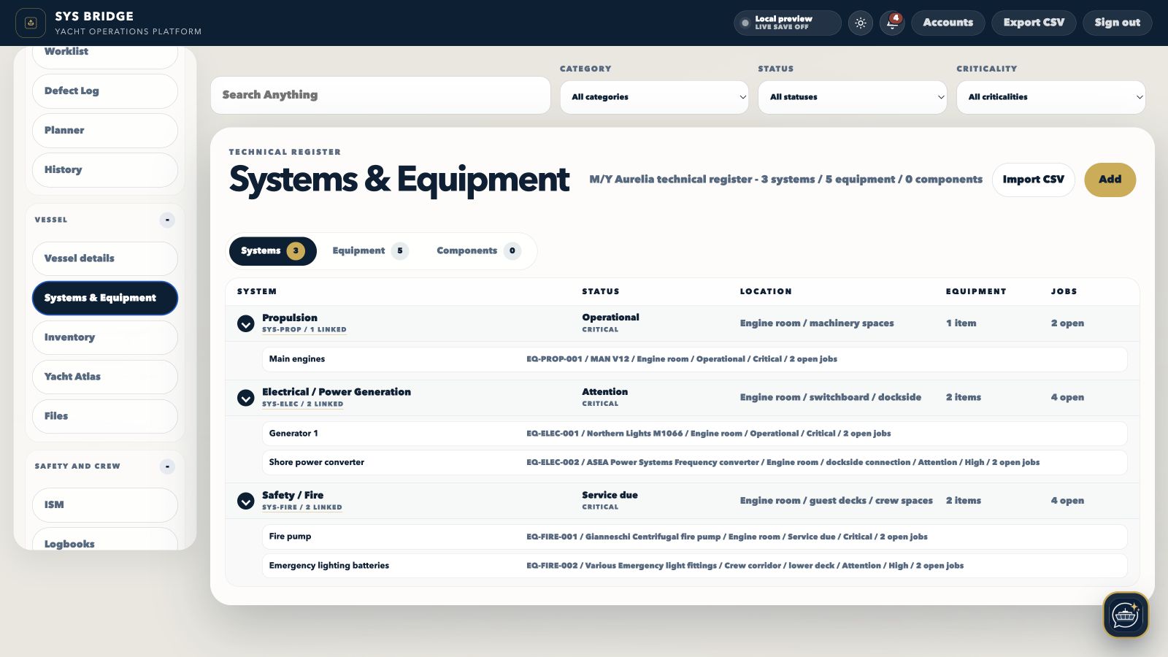Click the Propulsion '2 open' jobs cell

click(1067, 323)
